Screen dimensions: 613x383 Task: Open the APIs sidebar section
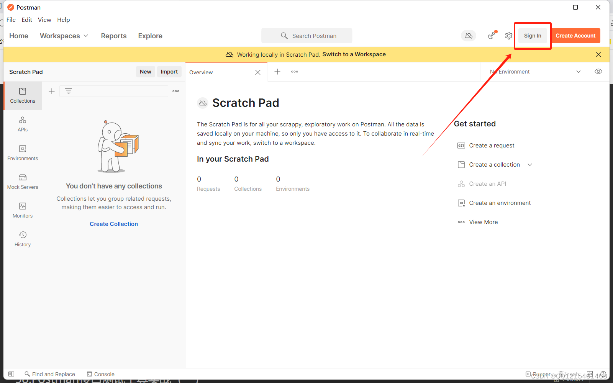click(23, 124)
